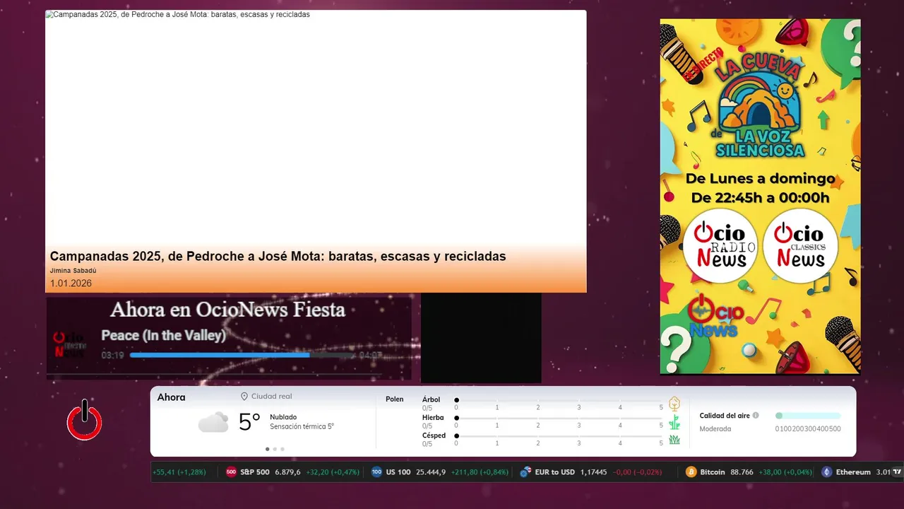Image resolution: width=904 pixels, height=509 pixels.
Task: Click 'Ahora en OcioNews Fiesta' heading
Action: click(x=227, y=310)
